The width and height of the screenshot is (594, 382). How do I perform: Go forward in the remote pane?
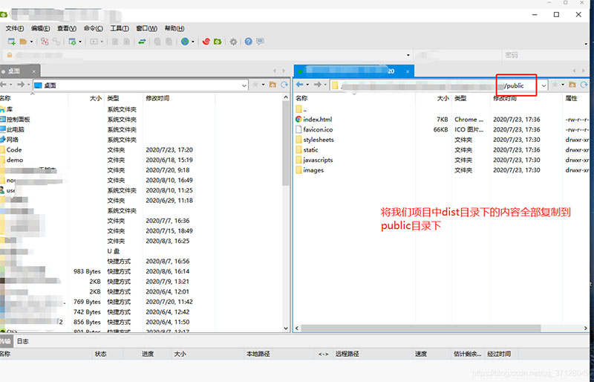pos(318,85)
